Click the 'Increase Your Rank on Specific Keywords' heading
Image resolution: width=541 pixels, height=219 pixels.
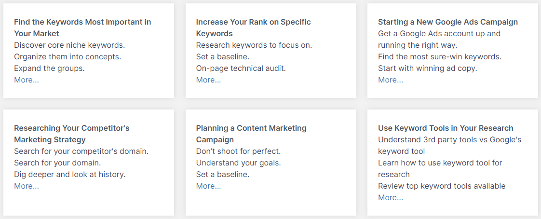tap(254, 27)
